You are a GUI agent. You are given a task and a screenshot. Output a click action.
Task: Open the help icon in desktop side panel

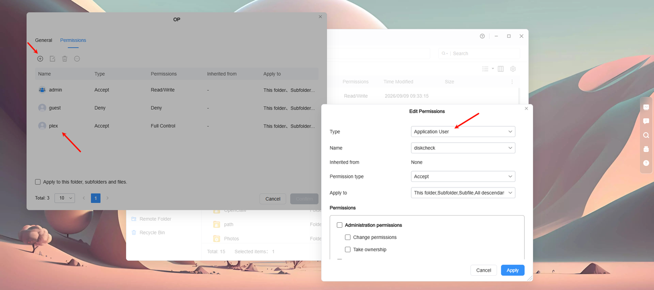646,163
